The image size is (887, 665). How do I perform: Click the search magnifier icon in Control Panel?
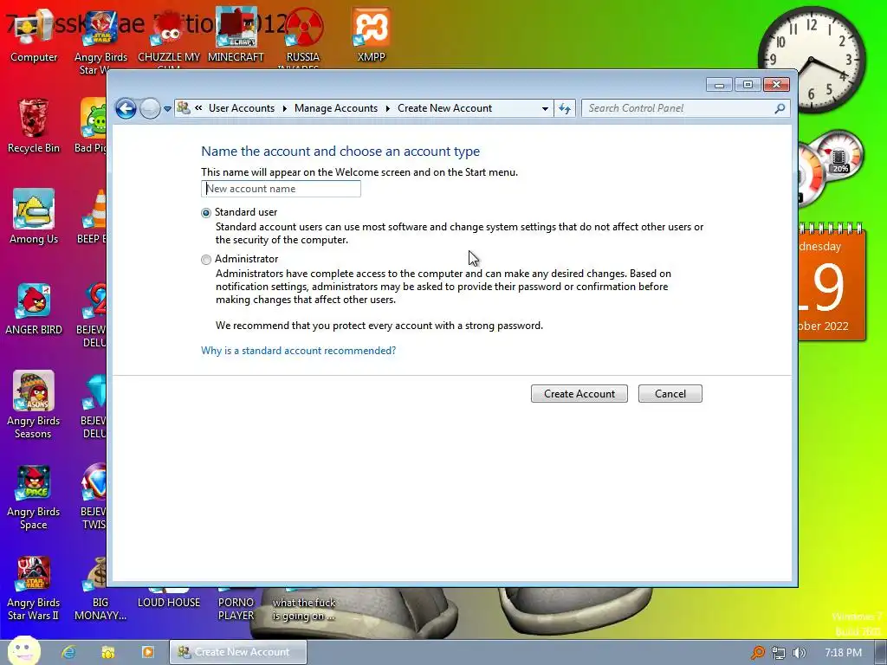pyautogui.click(x=780, y=108)
